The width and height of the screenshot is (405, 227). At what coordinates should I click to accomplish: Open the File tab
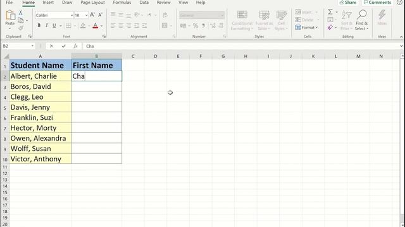pos(9,3)
